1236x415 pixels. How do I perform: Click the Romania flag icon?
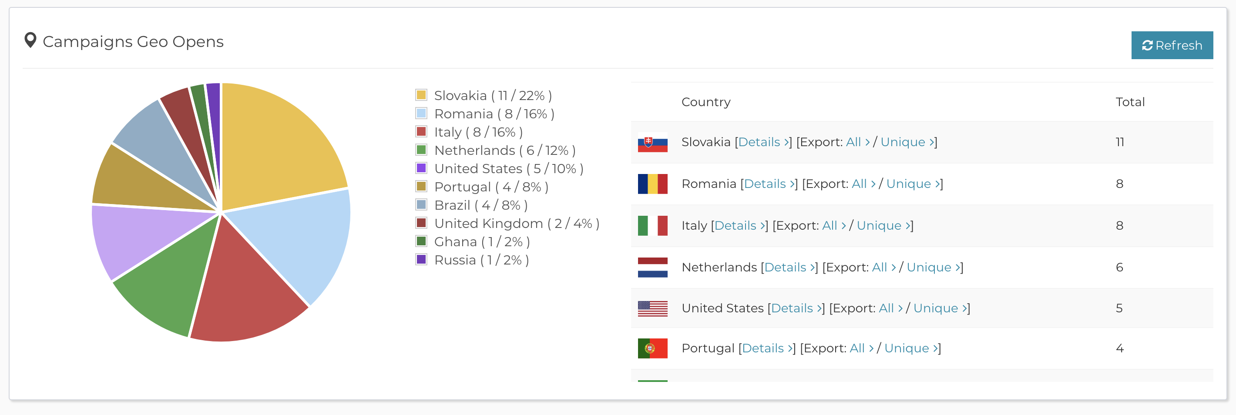(x=652, y=184)
